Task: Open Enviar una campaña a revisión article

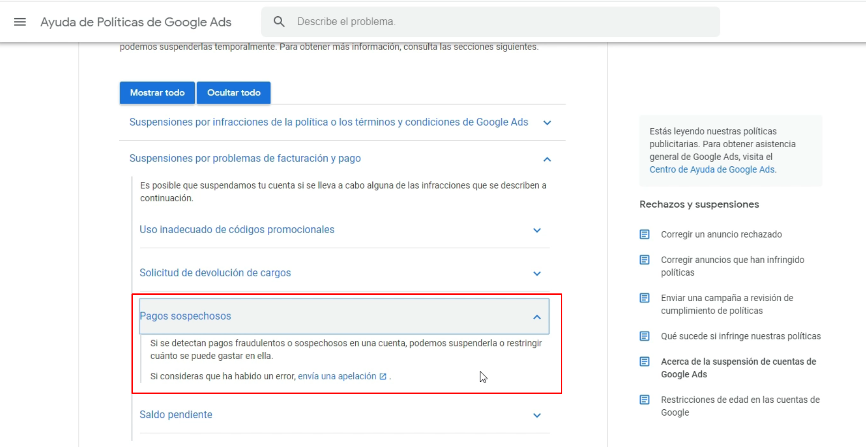Action: tap(727, 304)
